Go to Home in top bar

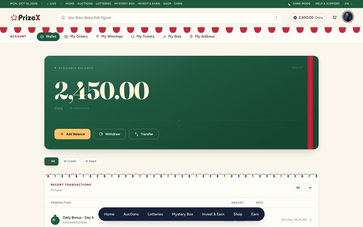tap(70, 4)
